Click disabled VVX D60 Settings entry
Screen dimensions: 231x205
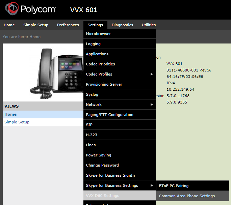(120, 196)
